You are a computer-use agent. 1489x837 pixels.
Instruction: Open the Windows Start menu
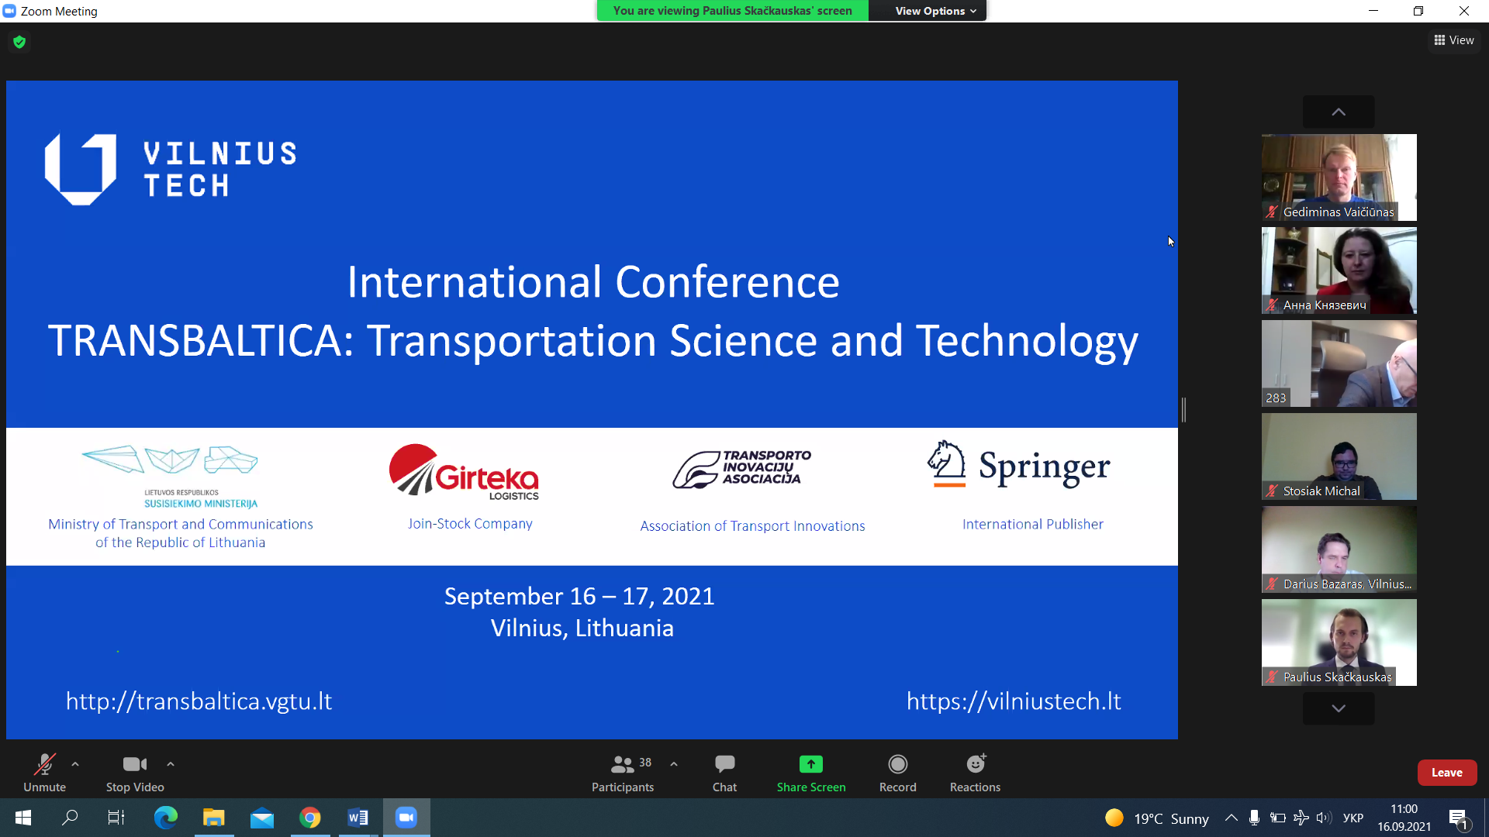point(23,818)
